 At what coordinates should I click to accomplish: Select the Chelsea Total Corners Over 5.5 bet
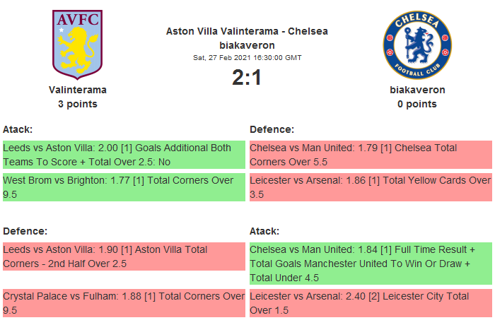click(370, 155)
